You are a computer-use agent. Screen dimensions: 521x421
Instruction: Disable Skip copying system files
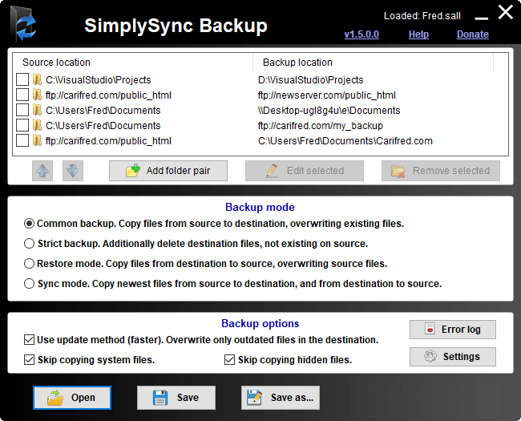pos(30,360)
